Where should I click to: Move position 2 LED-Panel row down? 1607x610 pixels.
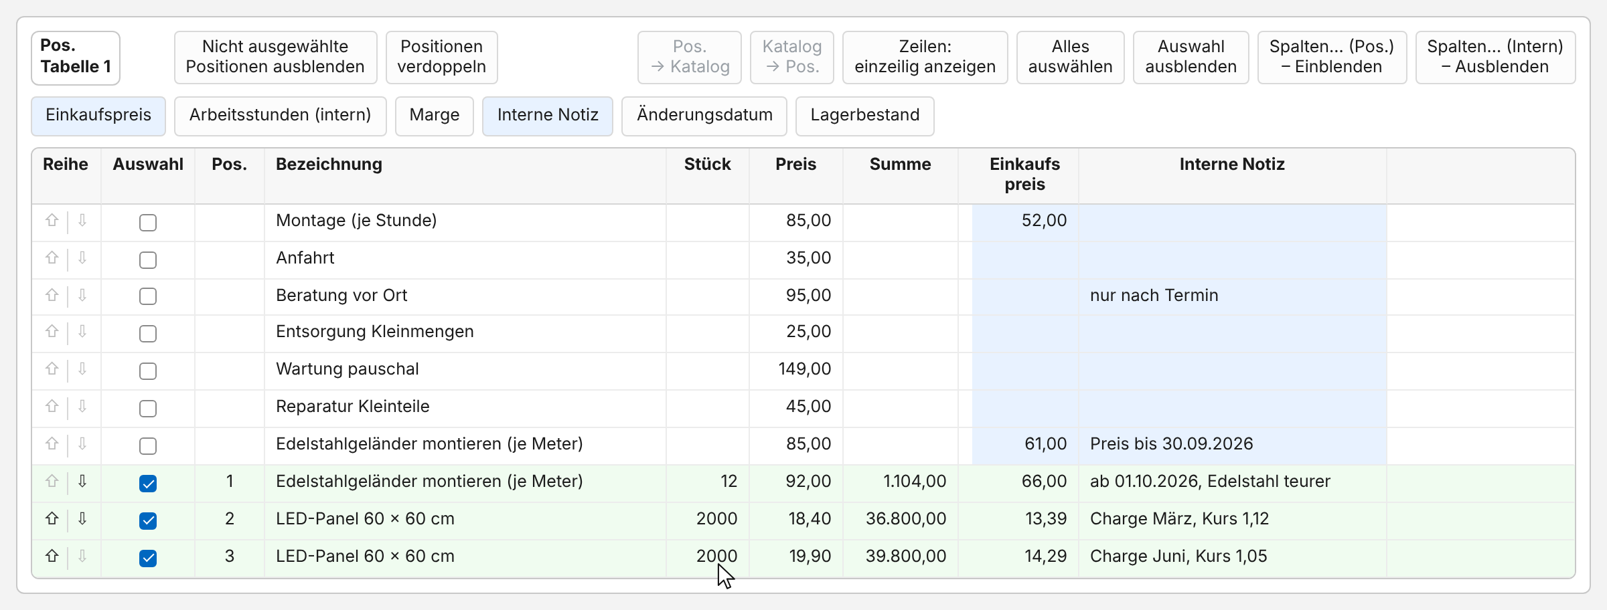82,519
